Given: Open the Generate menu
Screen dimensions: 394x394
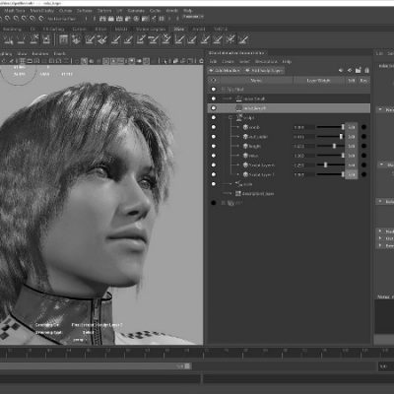Looking at the screenshot, I should pyautogui.click(x=136, y=11).
